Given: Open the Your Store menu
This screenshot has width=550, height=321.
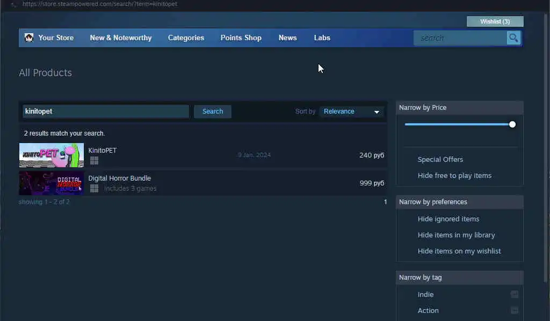Looking at the screenshot, I should [x=56, y=38].
